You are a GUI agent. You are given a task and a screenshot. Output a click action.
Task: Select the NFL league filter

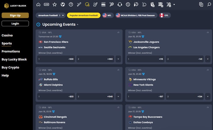click(x=108, y=15)
